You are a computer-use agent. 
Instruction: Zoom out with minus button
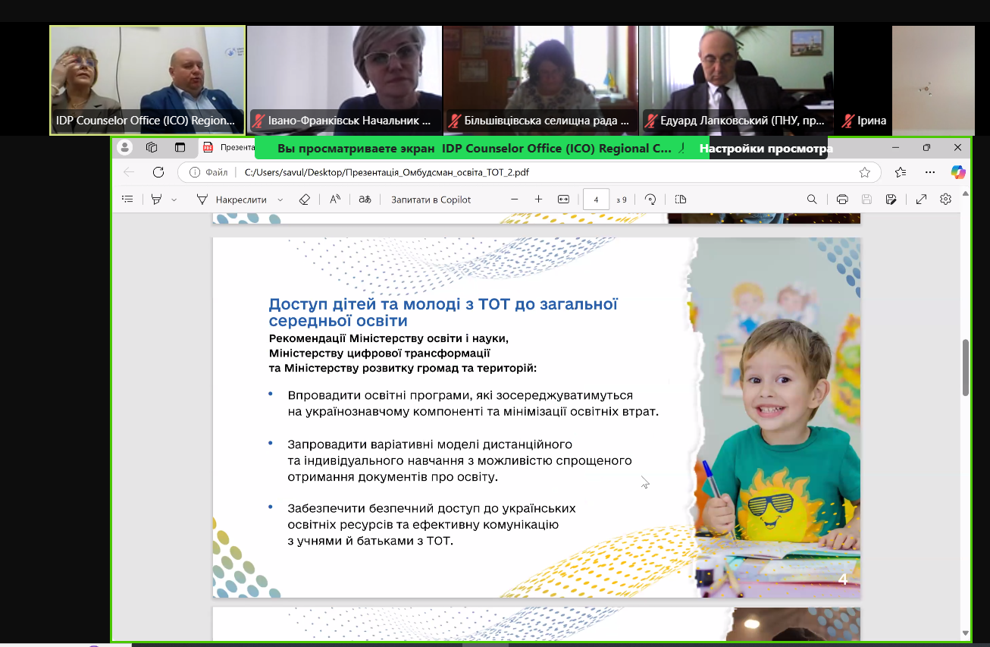[x=514, y=199]
